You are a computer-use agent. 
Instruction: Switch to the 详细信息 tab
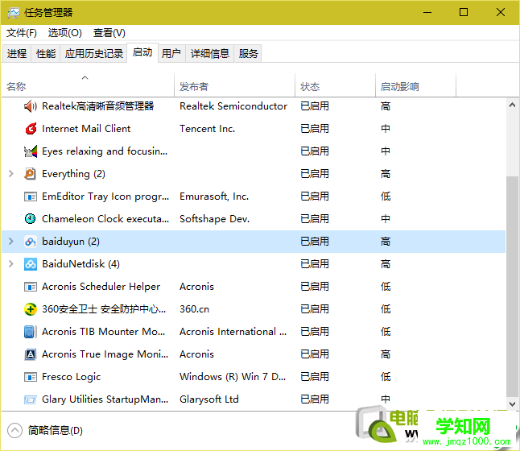(x=210, y=54)
